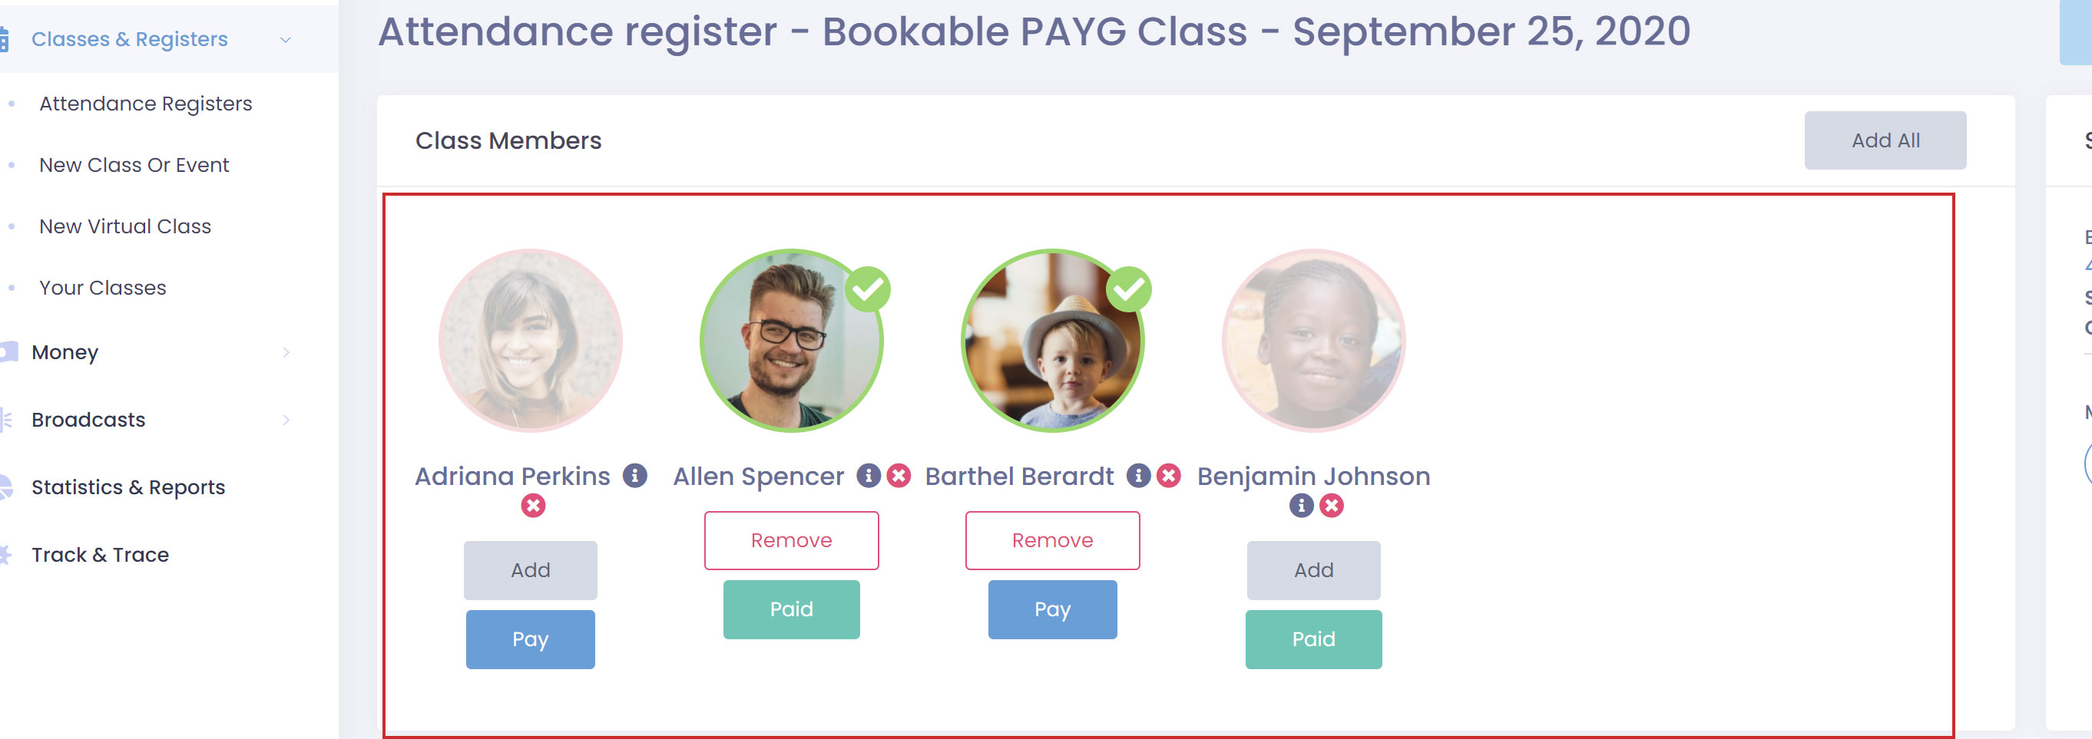Mark Adriana Perkins as paid with Pay
2092x739 pixels.
tap(531, 639)
